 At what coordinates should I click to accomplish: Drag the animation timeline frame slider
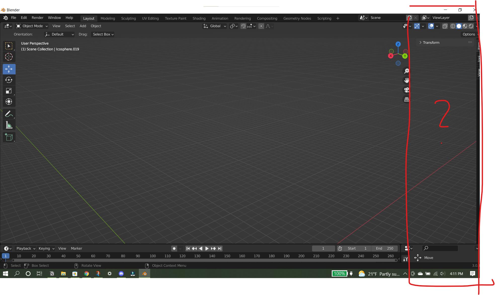click(x=5, y=256)
